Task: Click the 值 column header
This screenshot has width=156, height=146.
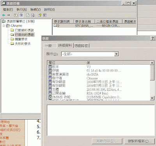Action: [x=104, y=63]
